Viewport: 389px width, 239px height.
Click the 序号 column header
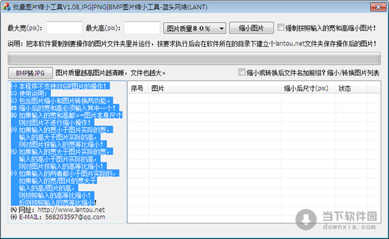pyautogui.click(x=139, y=88)
